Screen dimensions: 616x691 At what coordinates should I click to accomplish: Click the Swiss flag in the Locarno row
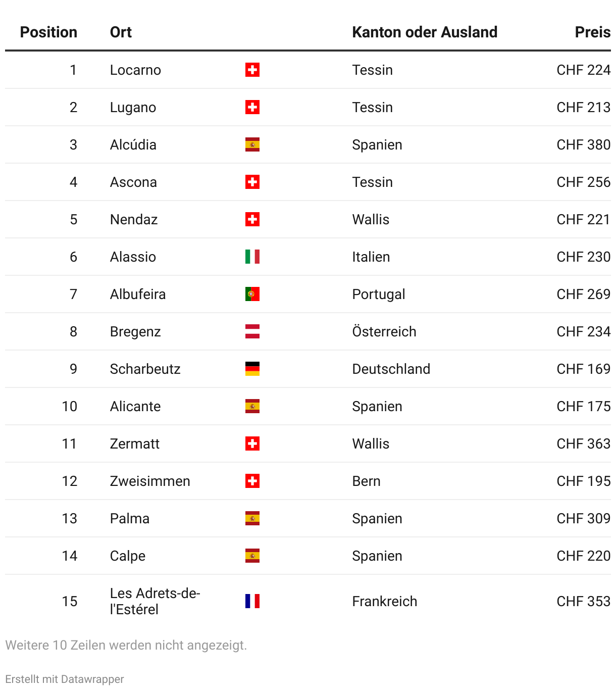[252, 70]
